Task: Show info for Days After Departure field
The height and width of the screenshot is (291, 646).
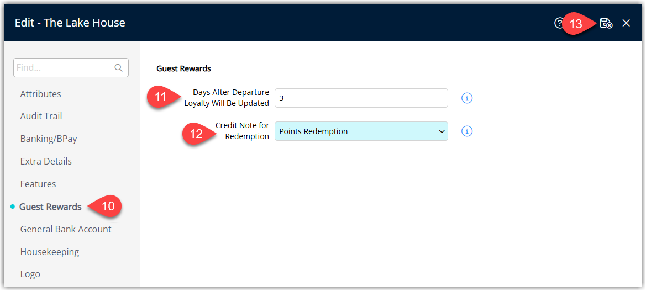Action: click(x=467, y=98)
